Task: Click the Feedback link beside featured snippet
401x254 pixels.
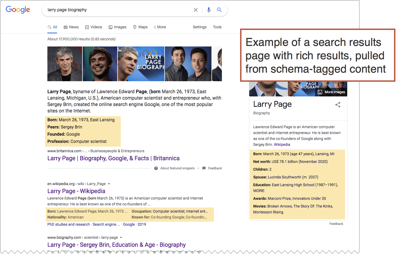Action: point(215,168)
